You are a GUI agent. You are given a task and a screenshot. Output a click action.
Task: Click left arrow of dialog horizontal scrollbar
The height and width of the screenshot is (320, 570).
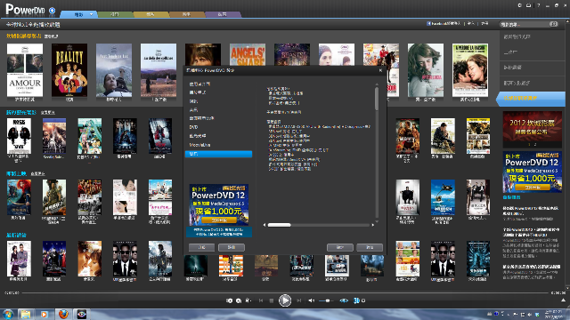(265, 225)
